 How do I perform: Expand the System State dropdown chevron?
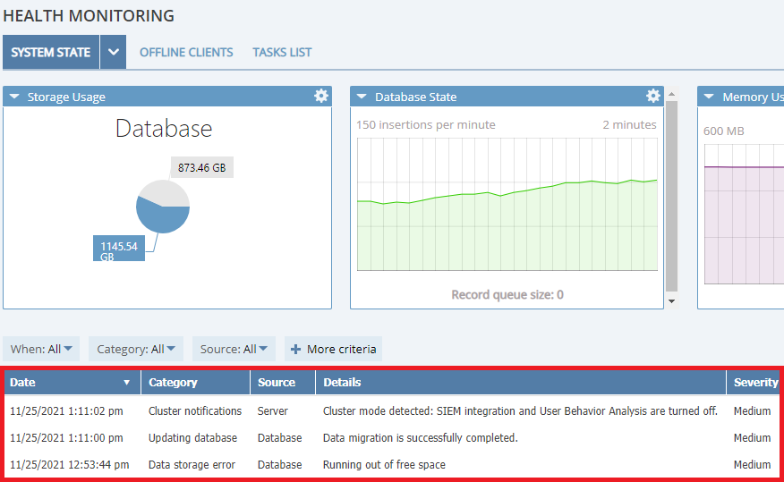[x=113, y=52]
